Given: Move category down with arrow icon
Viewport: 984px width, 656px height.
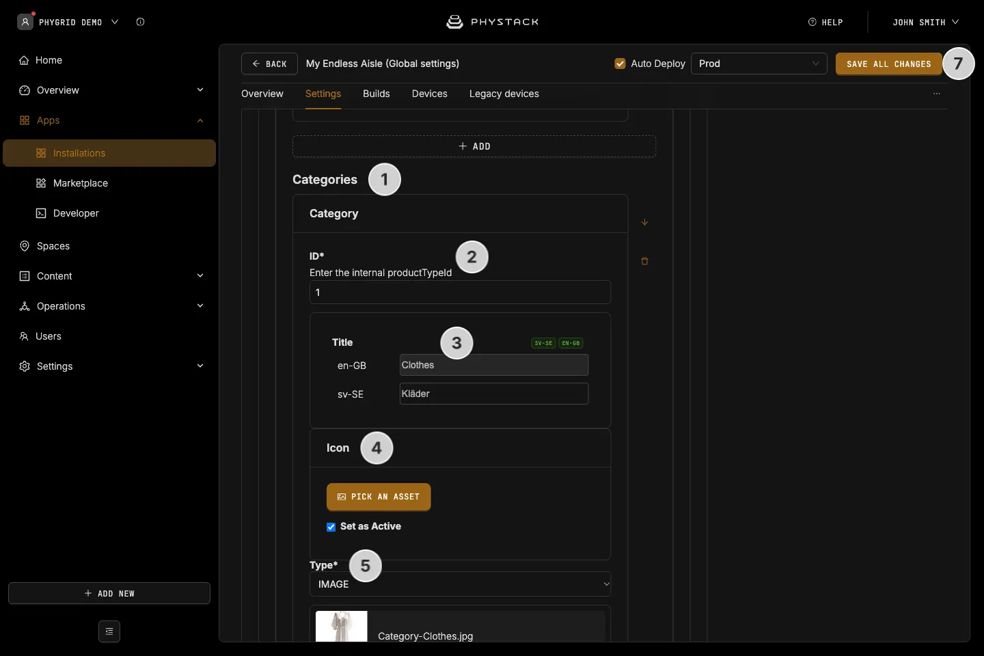Looking at the screenshot, I should [644, 222].
